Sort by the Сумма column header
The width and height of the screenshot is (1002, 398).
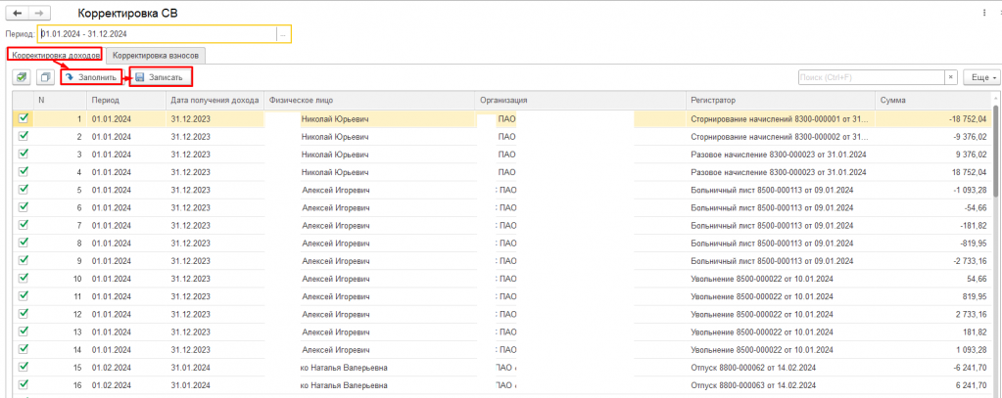click(930, 100)
